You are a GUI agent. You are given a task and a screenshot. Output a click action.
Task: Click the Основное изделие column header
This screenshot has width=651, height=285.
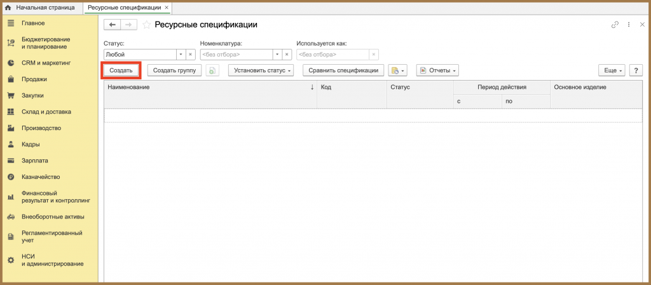click(596, 94)
